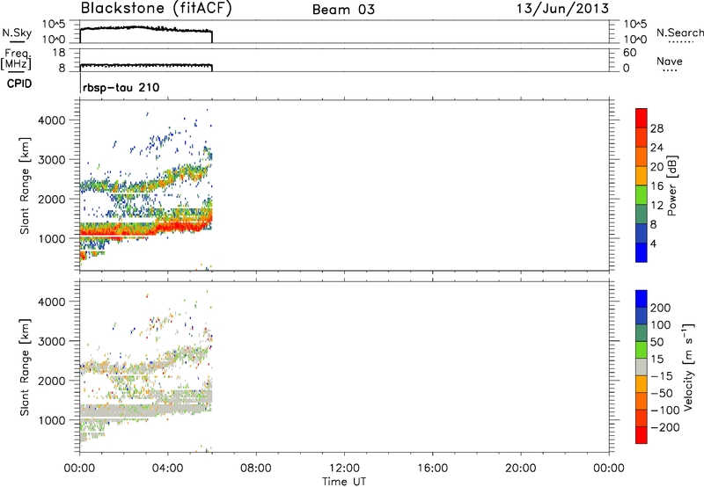Click the blue bottom swatch of Power colorbar
The width and height of the screenshot is (704, 487).
point(642,252)
